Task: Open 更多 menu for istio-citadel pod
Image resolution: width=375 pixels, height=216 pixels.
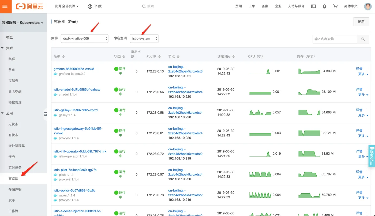Action: [x=363, y=95]
